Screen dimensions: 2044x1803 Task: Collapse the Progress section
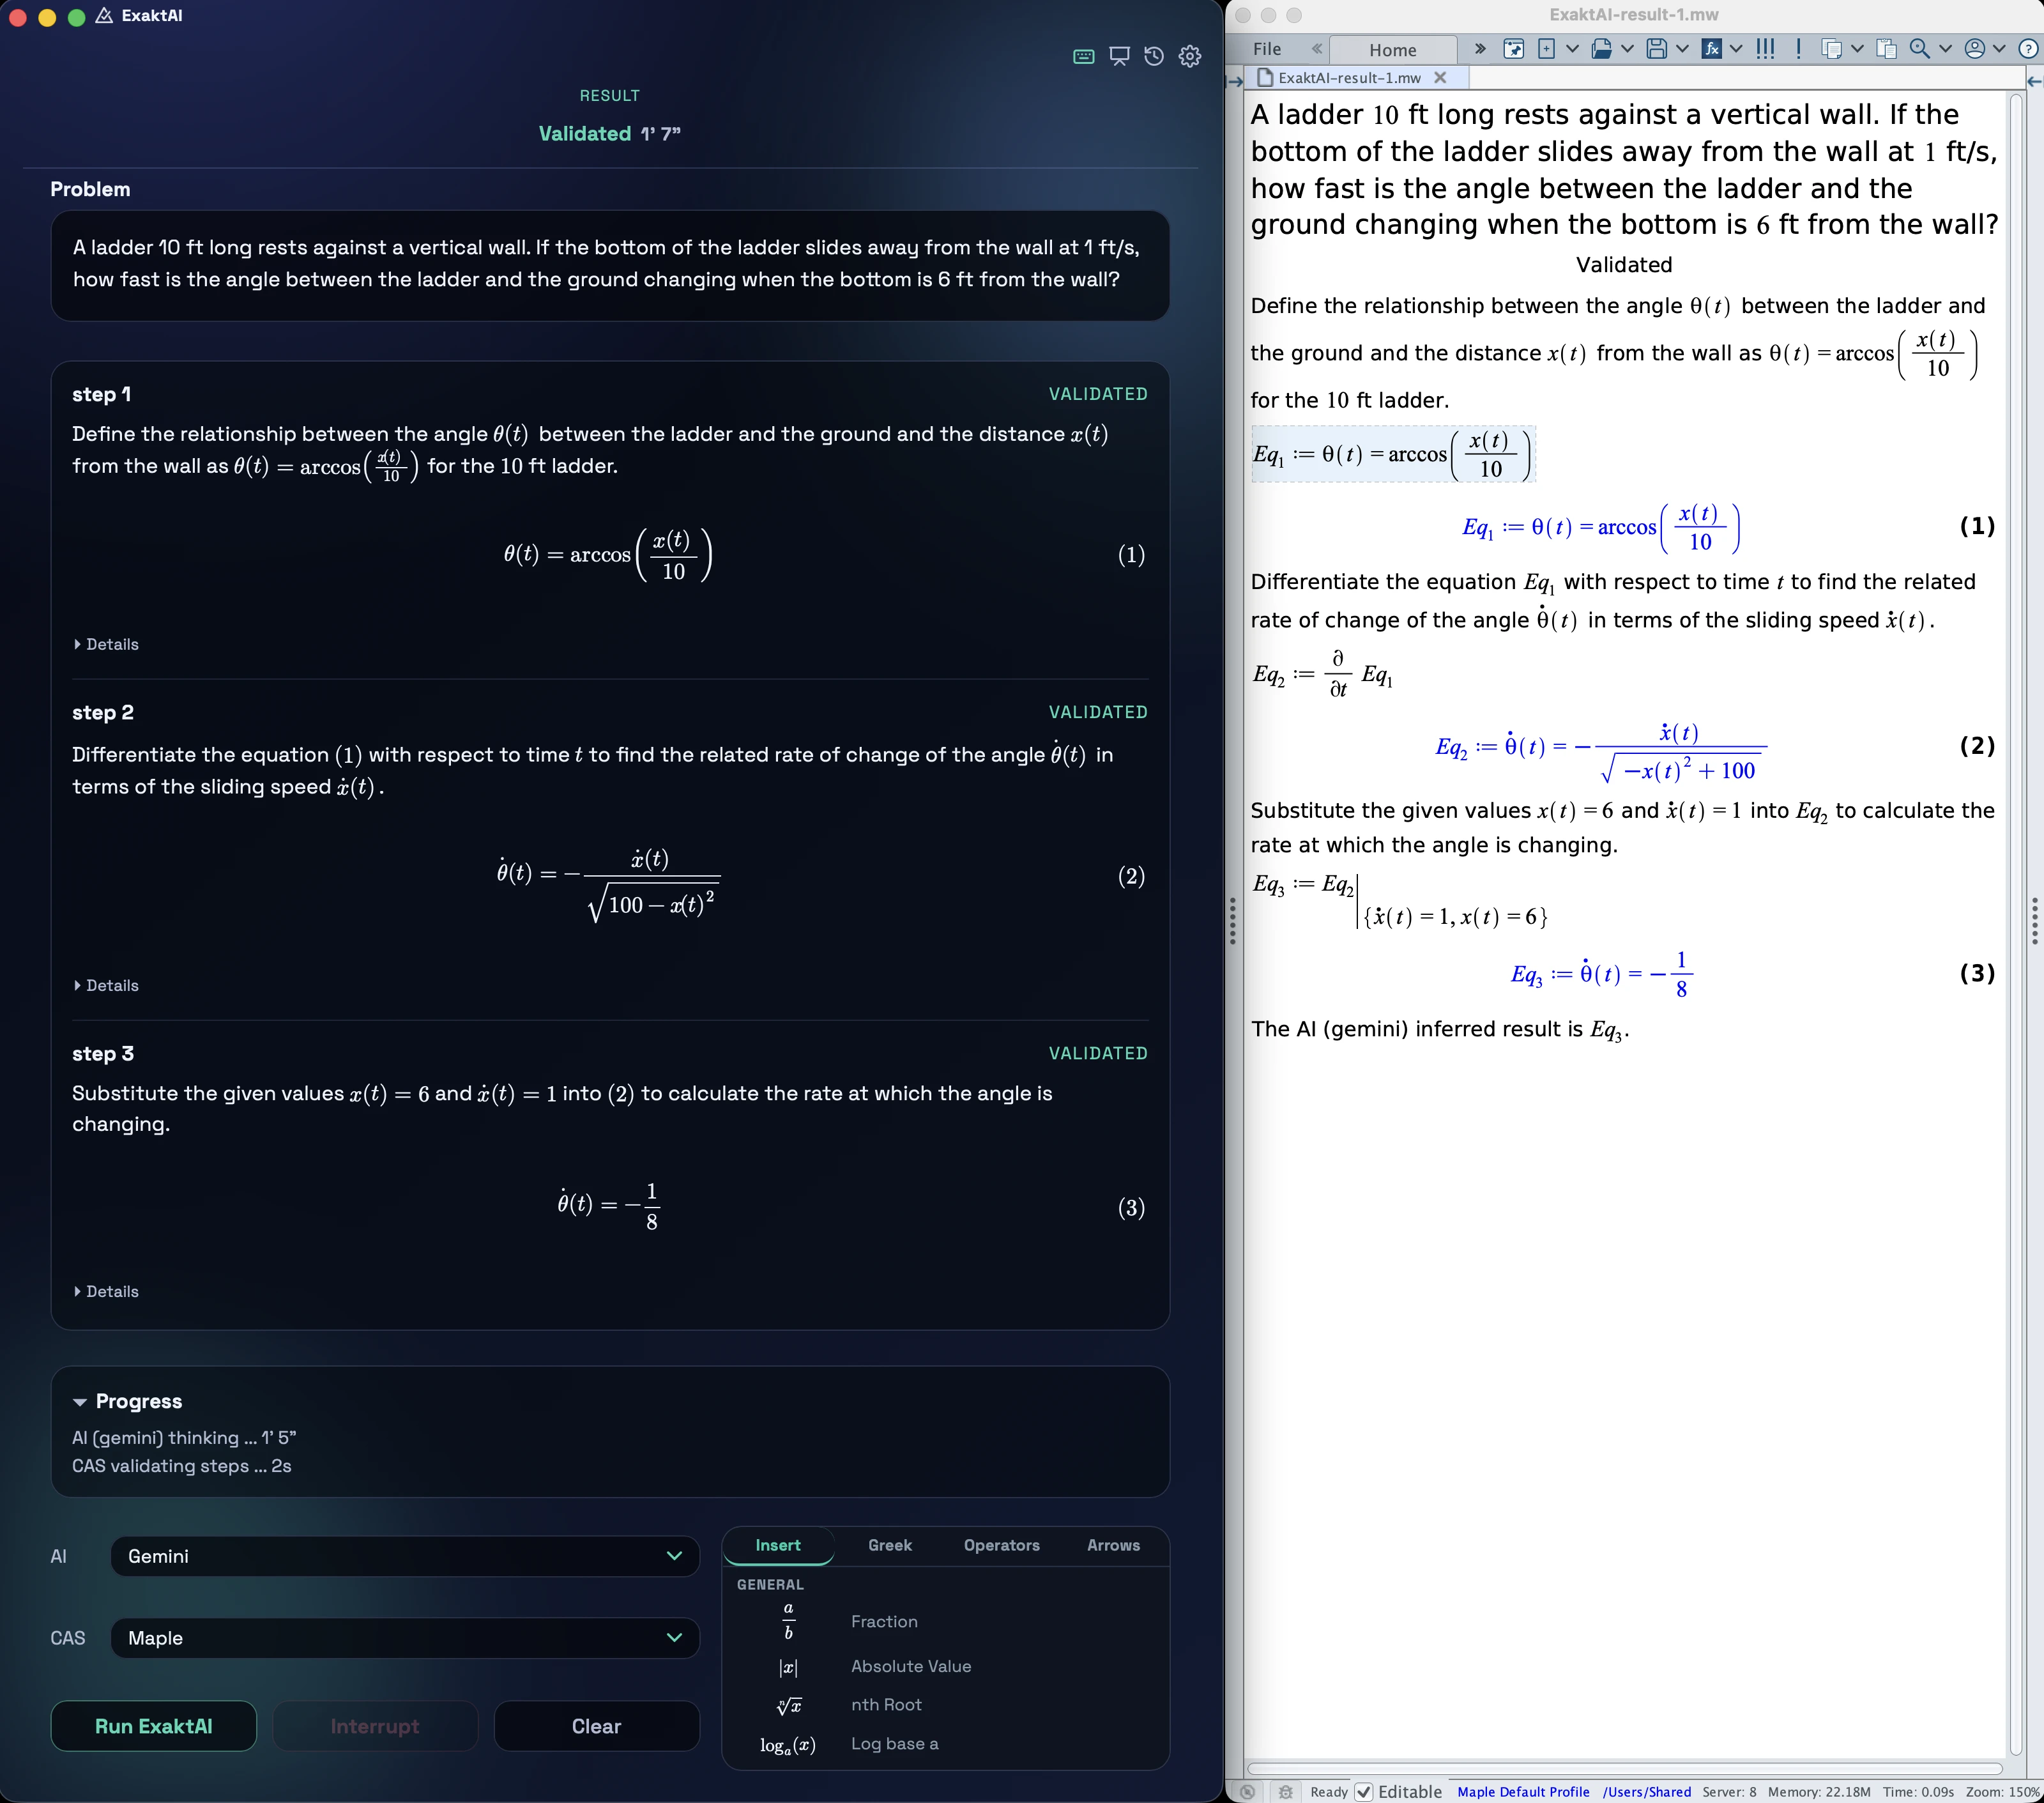tap(127, 1401)
